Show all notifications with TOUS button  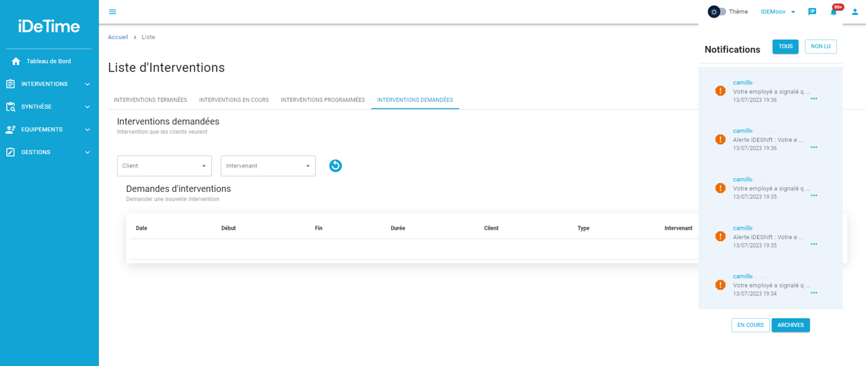[785, 47]
